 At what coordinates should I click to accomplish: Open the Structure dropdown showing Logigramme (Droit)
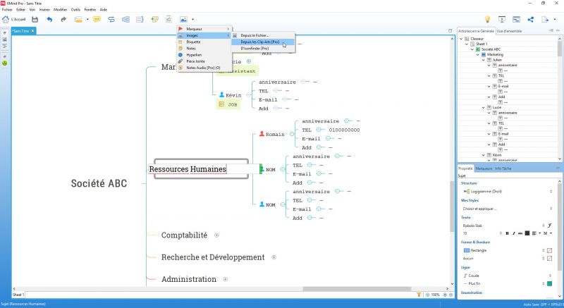pos(508,192)
